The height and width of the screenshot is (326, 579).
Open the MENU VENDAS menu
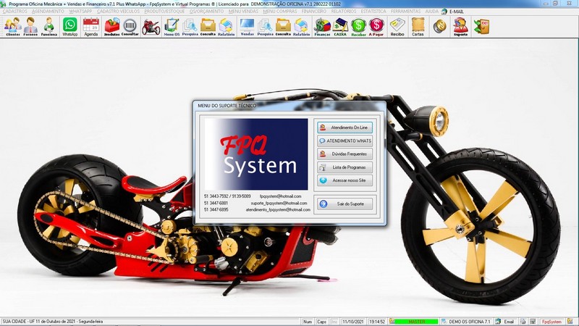(243, 12)
